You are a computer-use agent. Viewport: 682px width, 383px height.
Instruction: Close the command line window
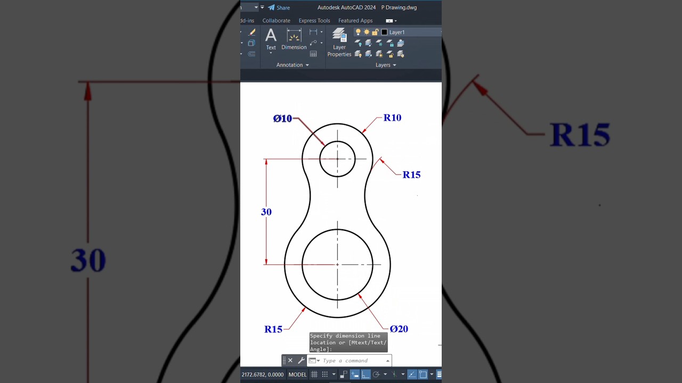290,361
